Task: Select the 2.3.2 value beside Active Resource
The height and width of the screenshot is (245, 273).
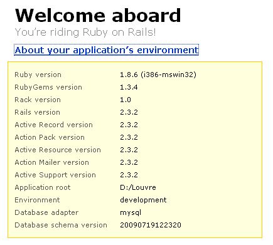Action: tap(129, 150)
